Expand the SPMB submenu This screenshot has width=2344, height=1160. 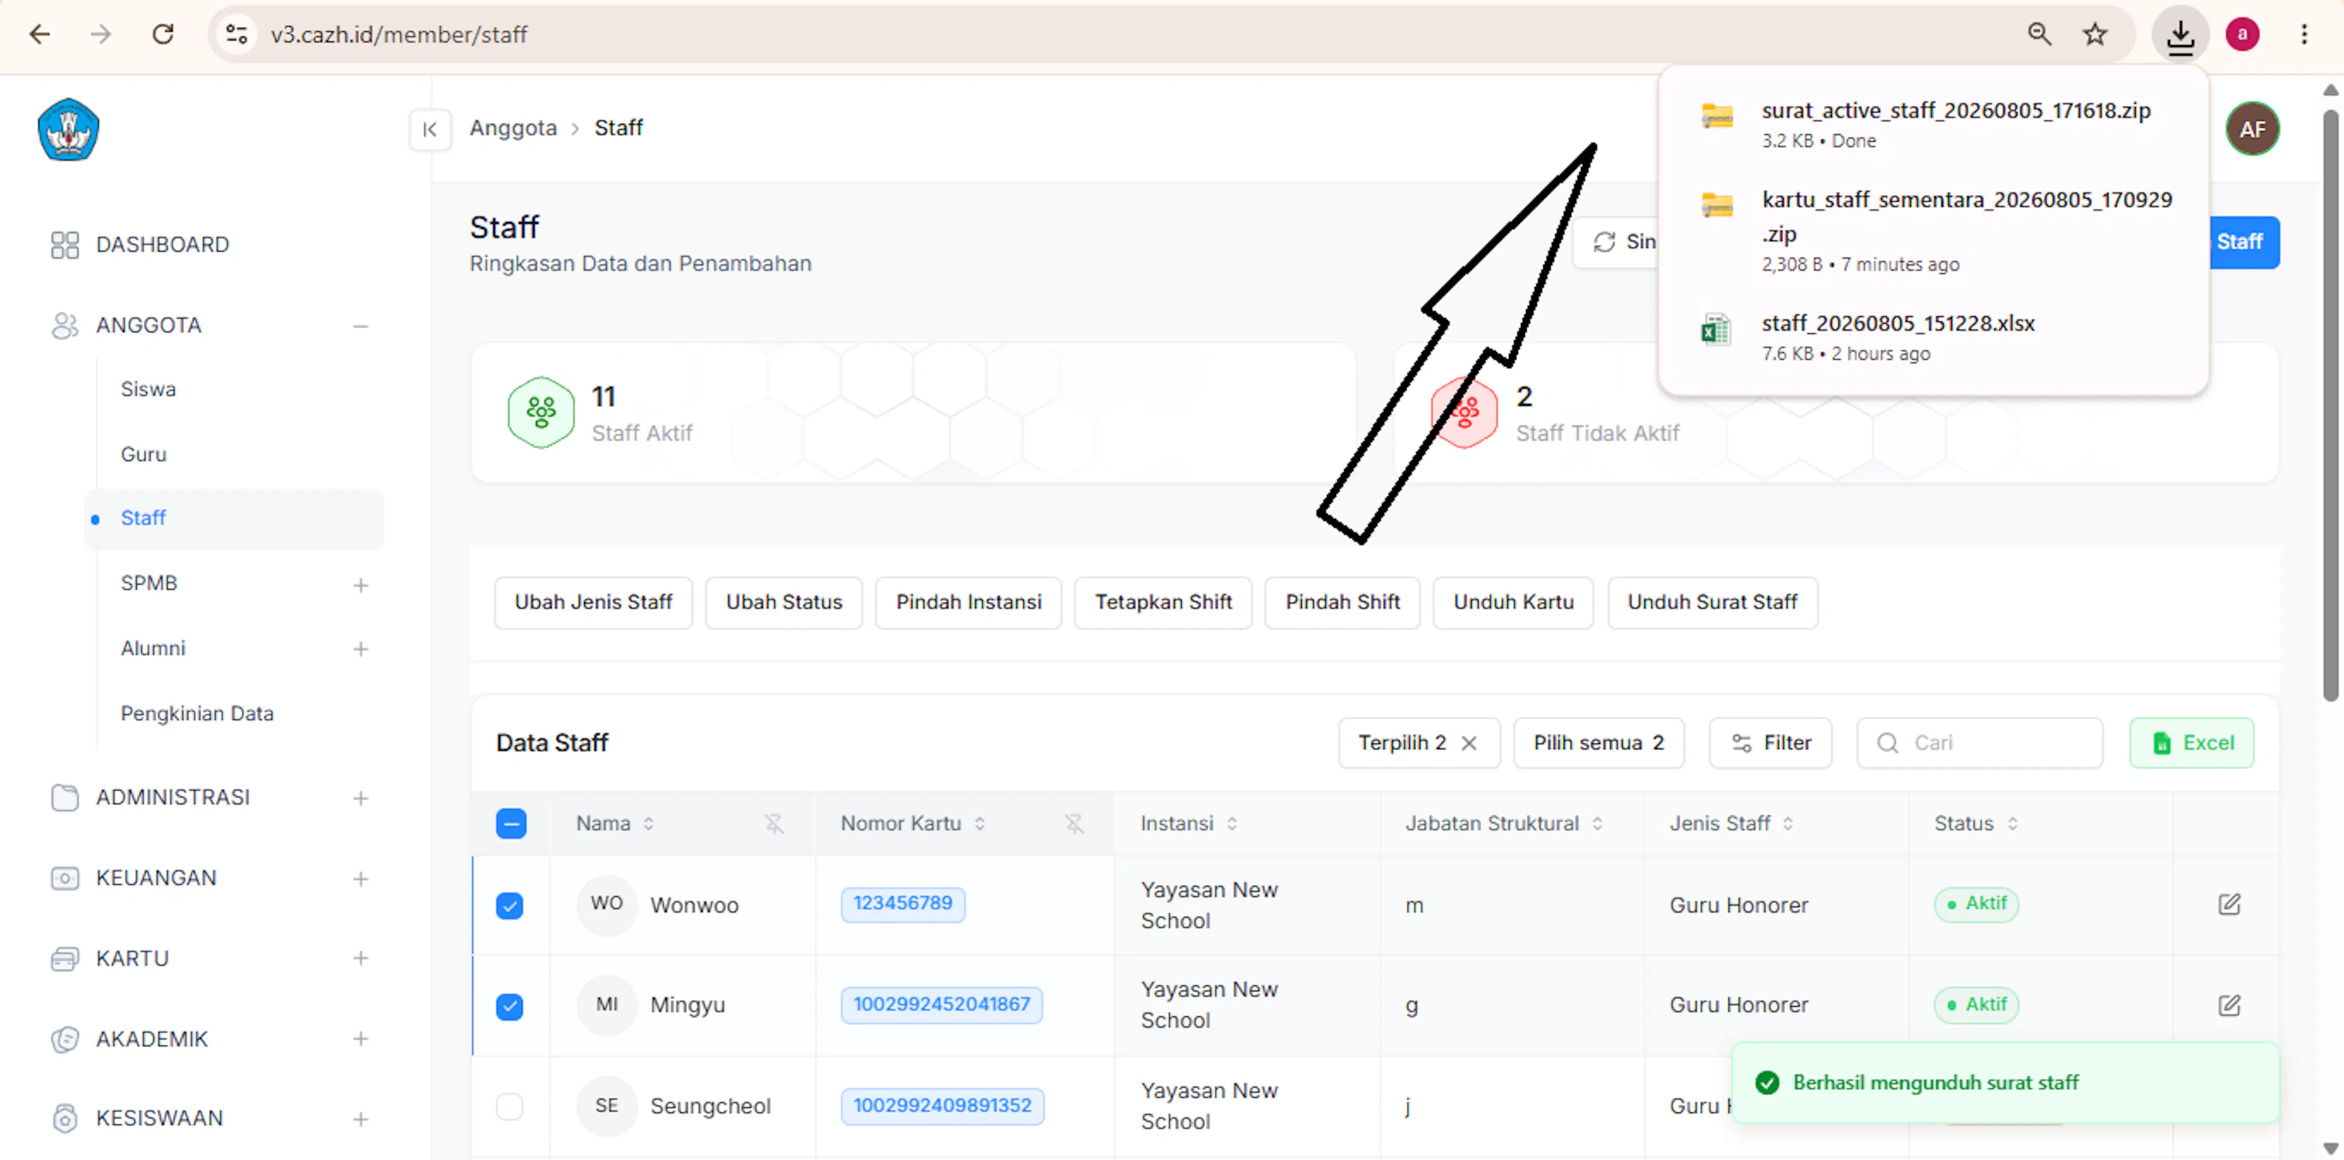coord(360,585)
